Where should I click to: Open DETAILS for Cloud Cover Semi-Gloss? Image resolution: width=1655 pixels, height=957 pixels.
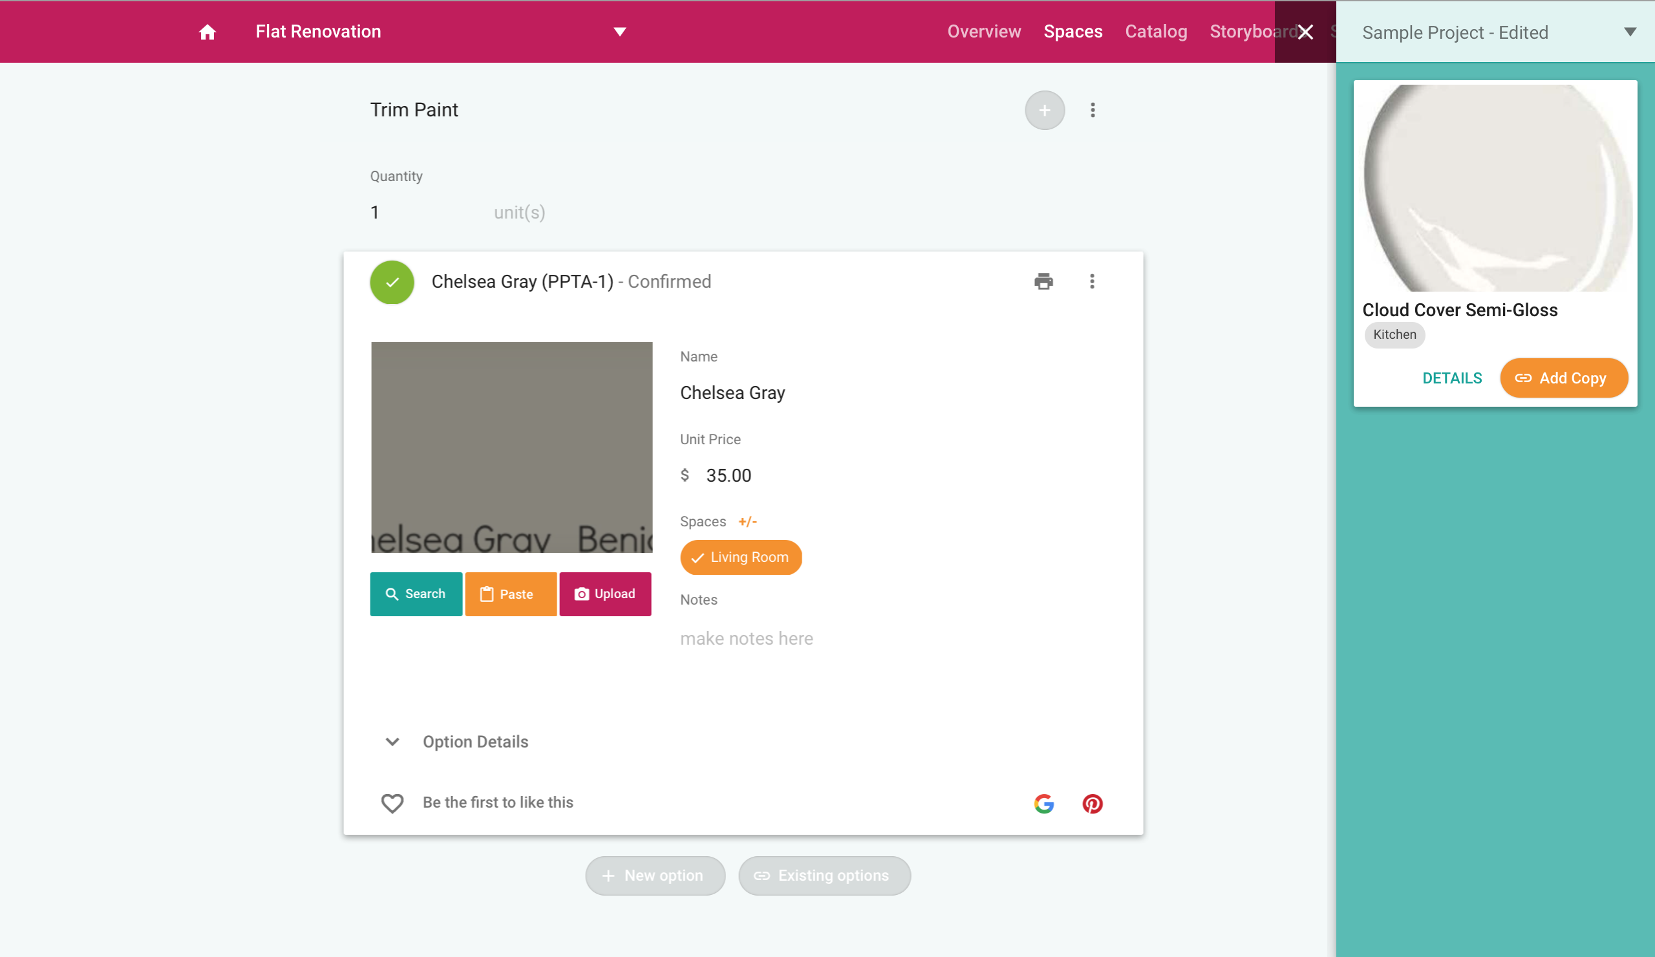click(1451, 378)
